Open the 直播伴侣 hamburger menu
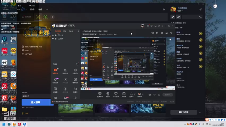Screen dimensions: 226x127 (162, 26)
